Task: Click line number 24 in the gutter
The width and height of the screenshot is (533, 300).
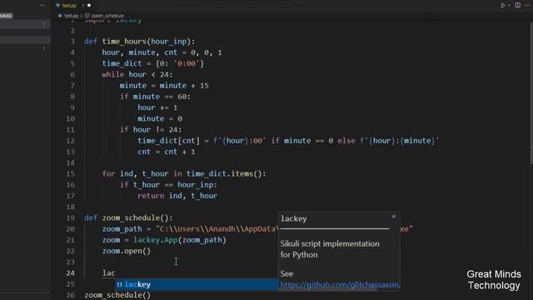Action: pyautogui.click(x=70, y=273)
